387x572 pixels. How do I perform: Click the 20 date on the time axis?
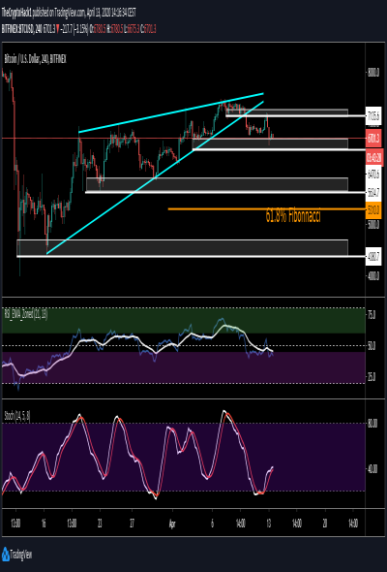point(325,524)
